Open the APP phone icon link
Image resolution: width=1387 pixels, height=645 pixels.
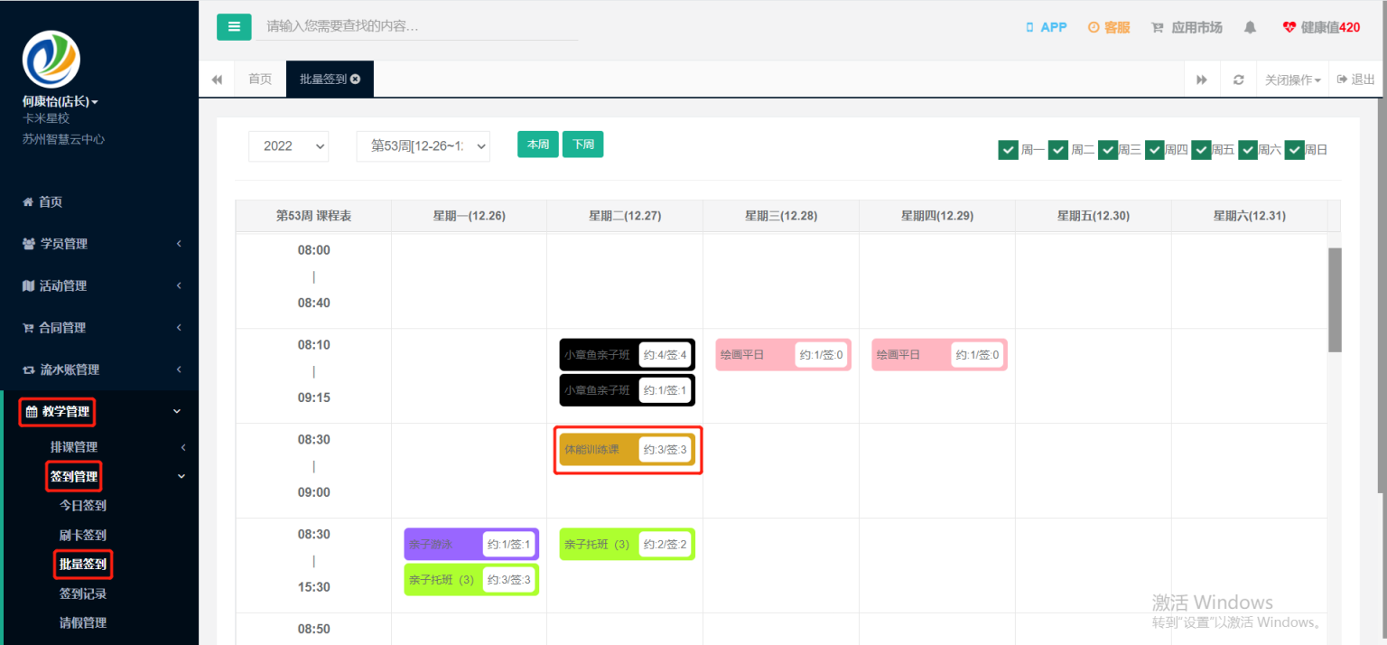[x=1029, y=28]
